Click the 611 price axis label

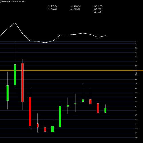pos(136,44)
